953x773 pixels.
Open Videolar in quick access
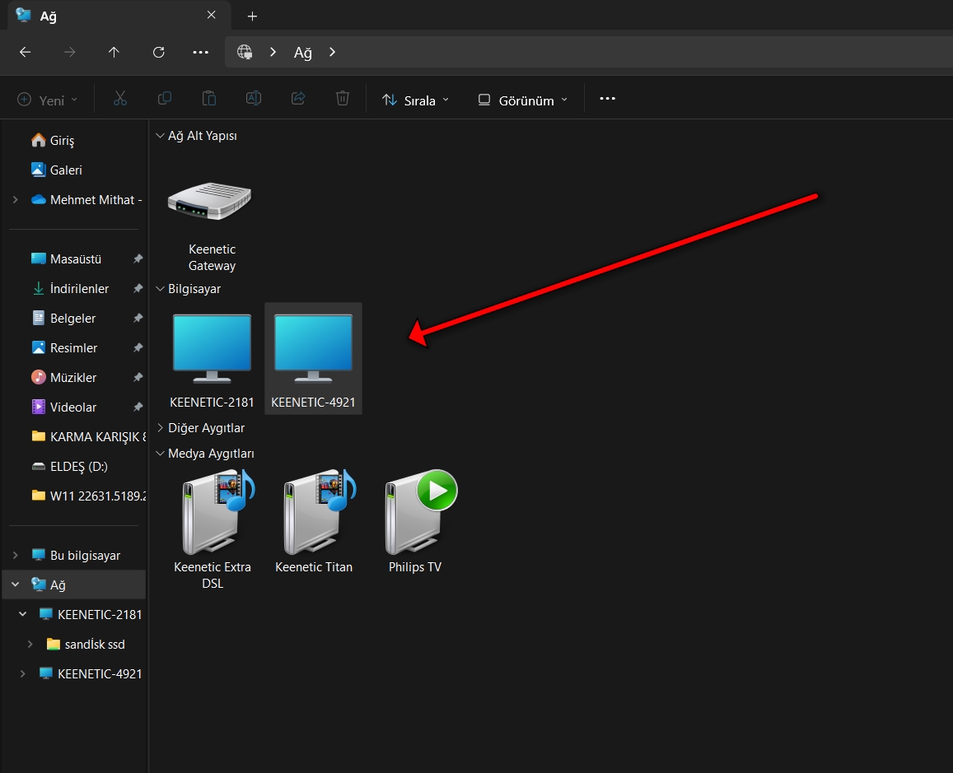point(63,407)
